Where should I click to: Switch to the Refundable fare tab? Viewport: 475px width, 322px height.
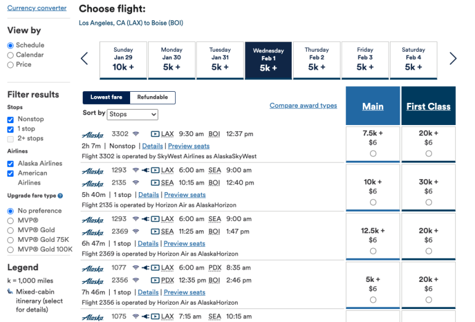click(x=152, y=97)
